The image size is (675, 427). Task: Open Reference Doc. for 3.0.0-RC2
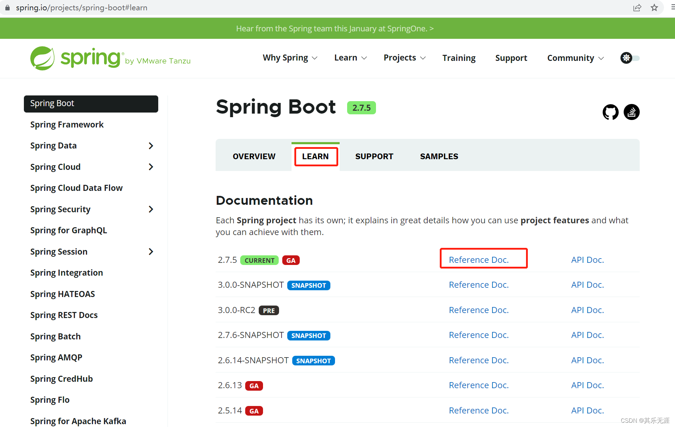479,310
